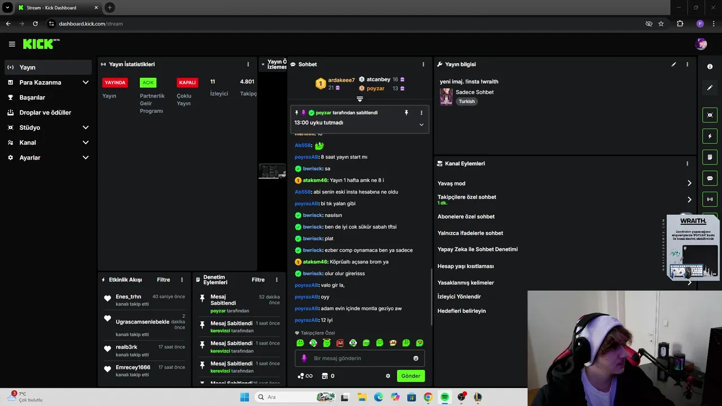
Task: Open the info icon in the right sidebar
Action: (710, 67)
